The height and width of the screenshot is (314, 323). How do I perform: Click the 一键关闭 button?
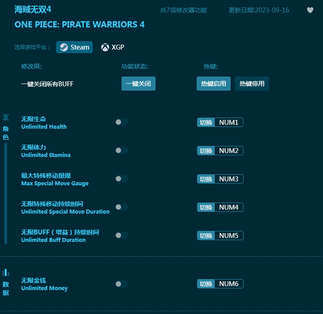(138, 84)
